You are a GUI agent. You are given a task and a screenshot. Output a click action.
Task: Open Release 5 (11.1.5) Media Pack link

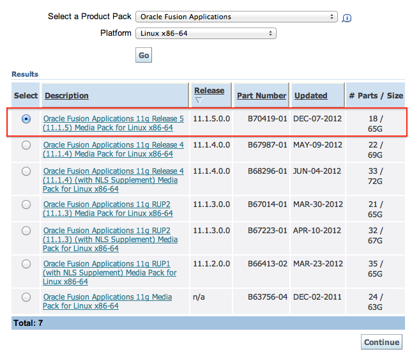click(x=113, y=123)
